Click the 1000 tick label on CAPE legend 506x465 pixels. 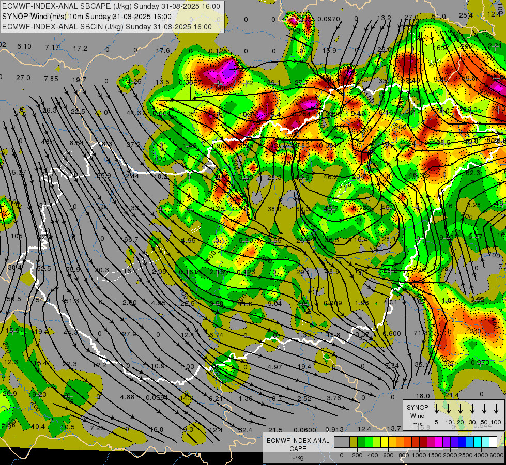coord(419,455)
